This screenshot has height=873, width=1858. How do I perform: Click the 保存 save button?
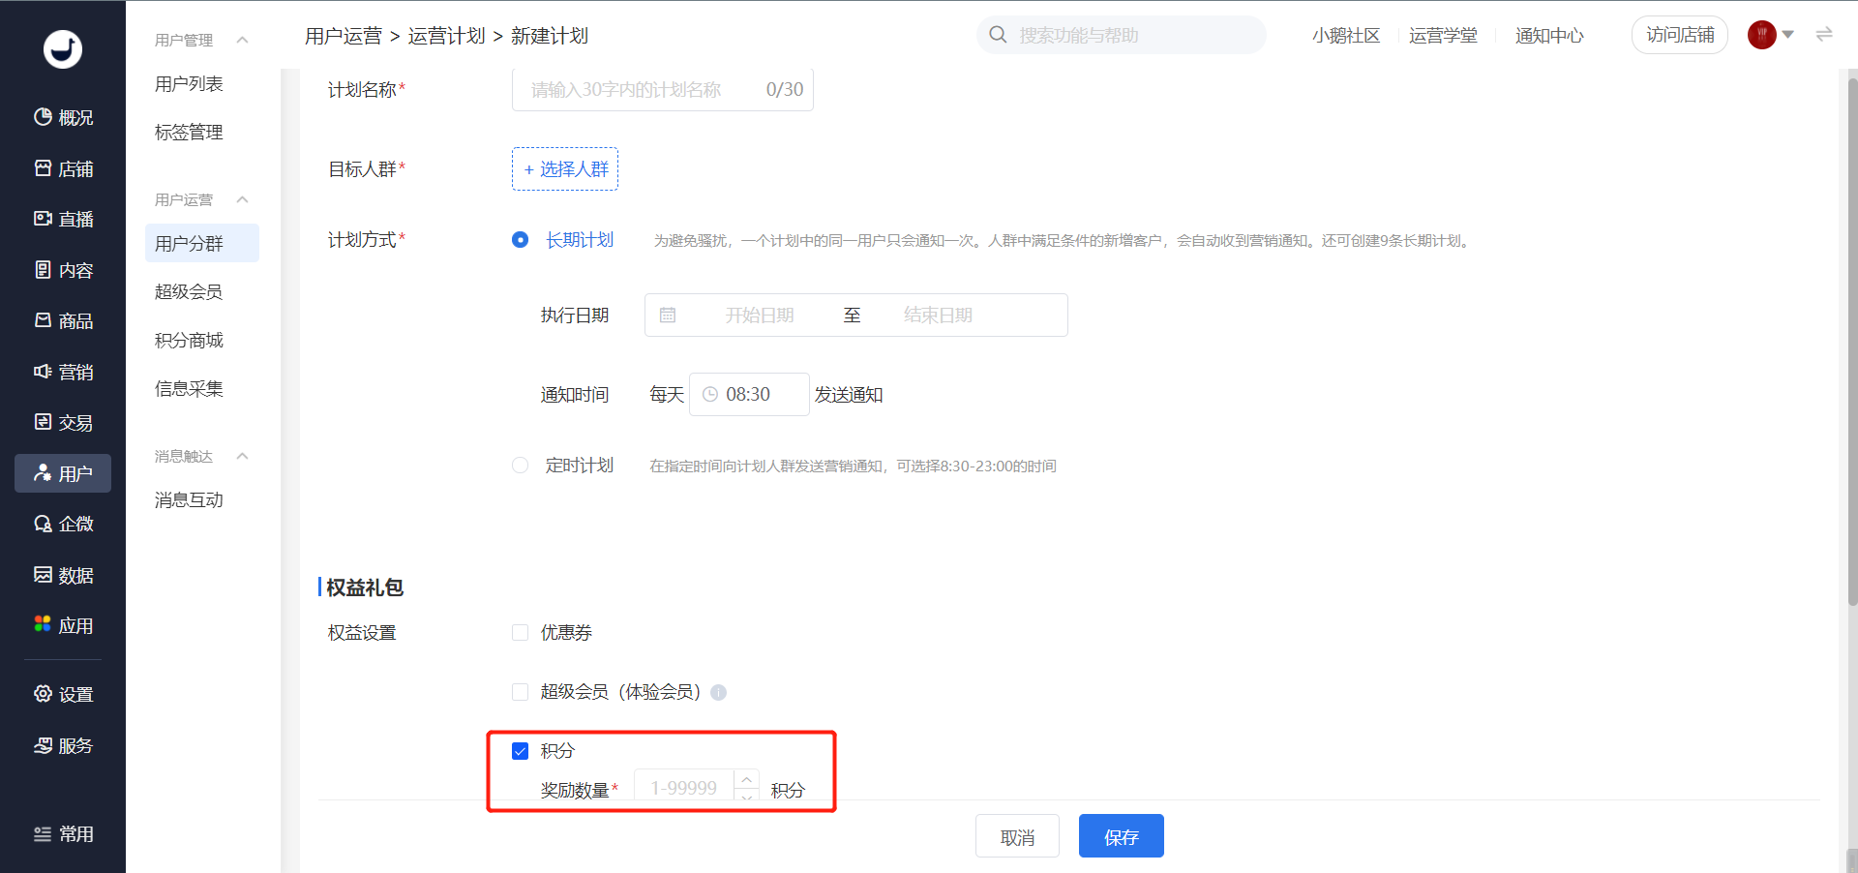[1122, 836]
